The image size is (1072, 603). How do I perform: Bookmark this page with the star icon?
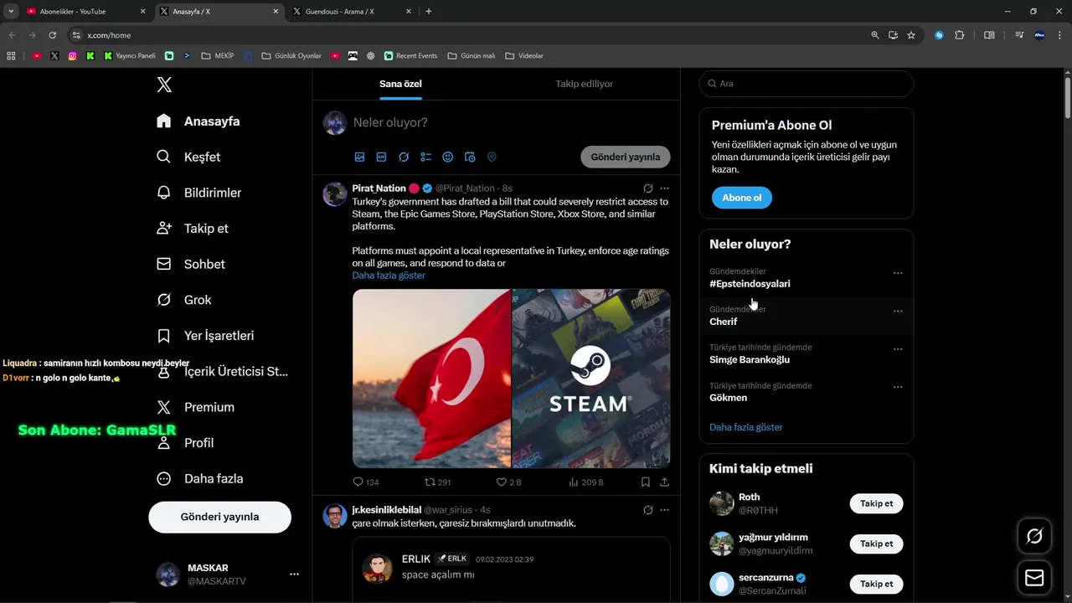coord(911,35)
